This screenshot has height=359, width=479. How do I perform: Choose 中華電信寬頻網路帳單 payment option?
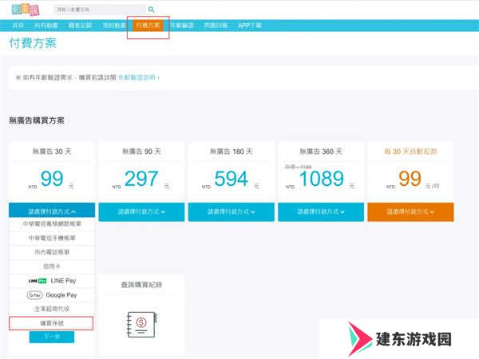tap(52, 223)
